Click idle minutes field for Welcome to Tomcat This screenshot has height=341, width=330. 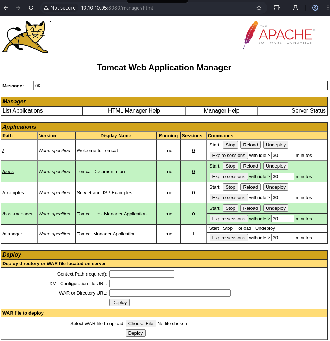coord(283,155)
